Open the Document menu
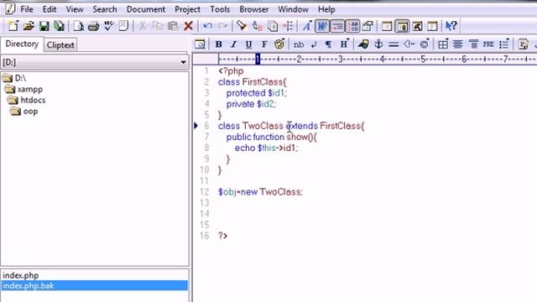 point(146,9)
